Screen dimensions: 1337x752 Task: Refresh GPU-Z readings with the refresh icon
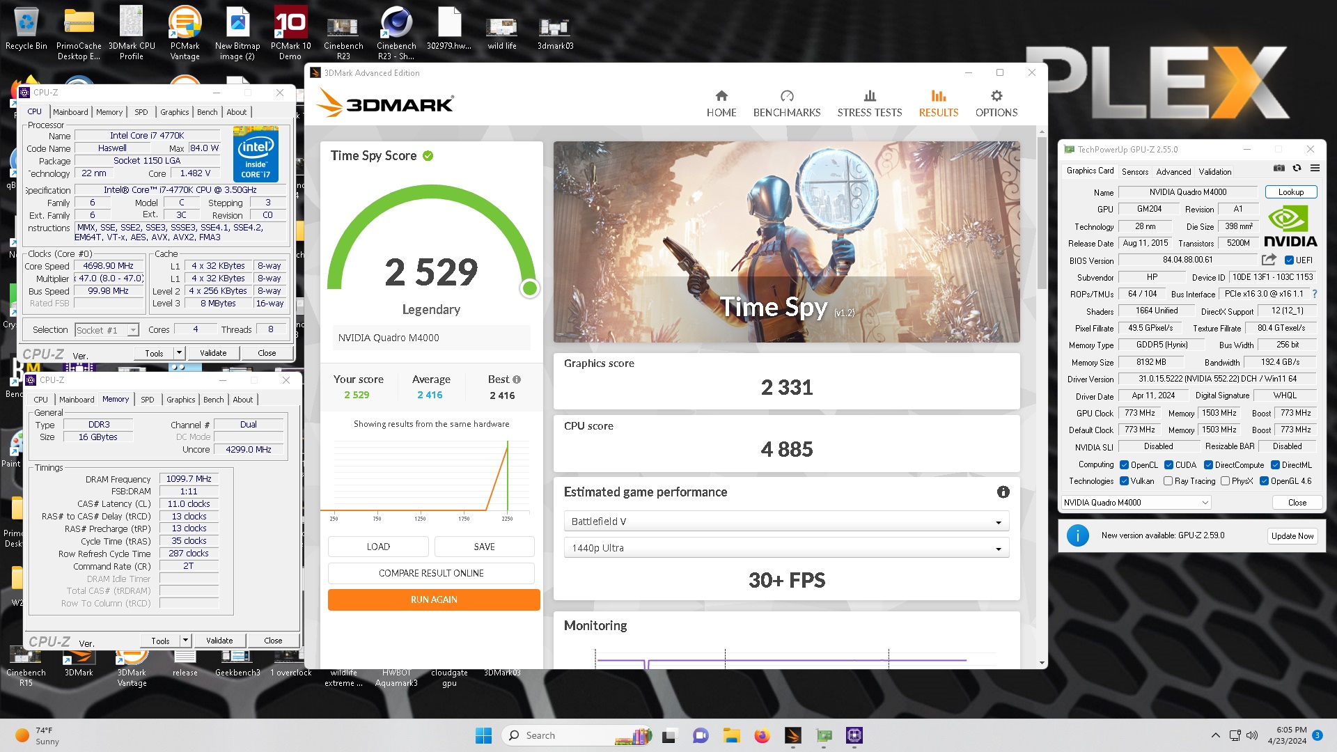tap(1297, 168)
